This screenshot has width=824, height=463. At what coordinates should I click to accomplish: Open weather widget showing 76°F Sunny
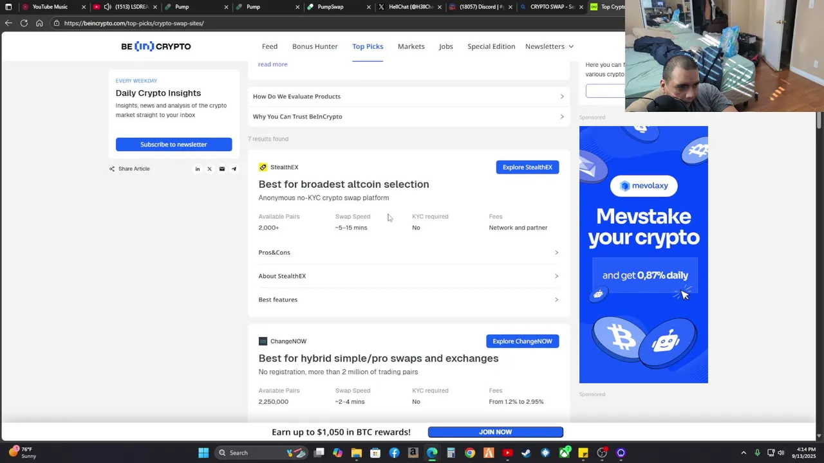pyautogui.click(x=21, y=453)
